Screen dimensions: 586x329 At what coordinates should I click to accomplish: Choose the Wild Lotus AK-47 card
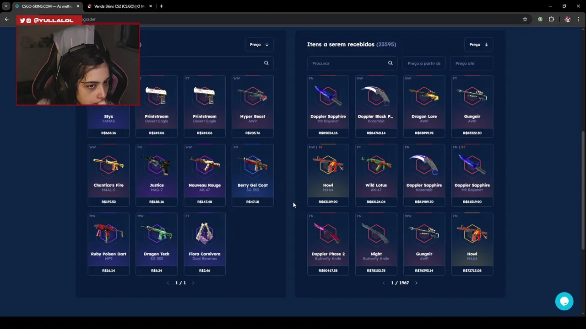click(x=376, y=175)
